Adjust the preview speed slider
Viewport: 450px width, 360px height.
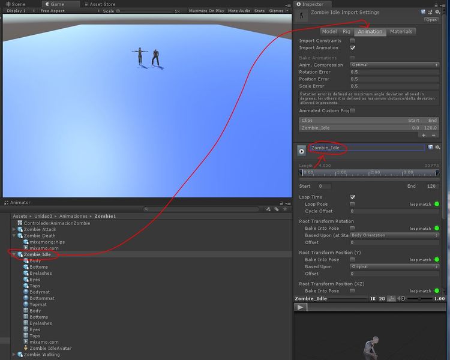[x=419, y=299]
